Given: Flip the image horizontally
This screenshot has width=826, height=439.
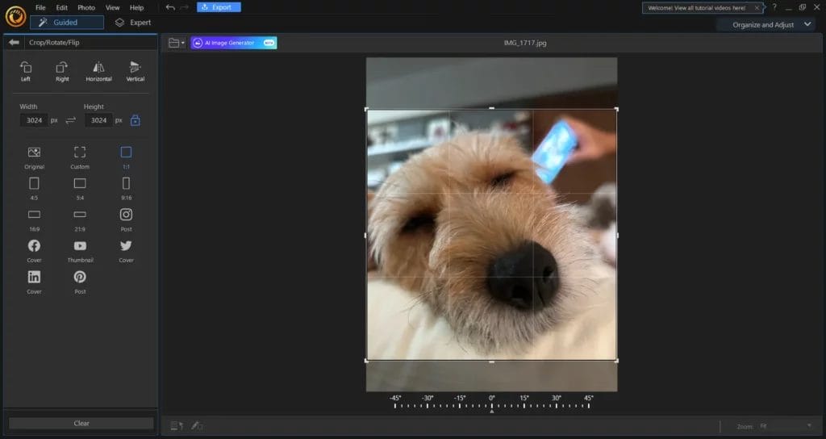Looking at the screenshot, I should (x=98, y=71).
